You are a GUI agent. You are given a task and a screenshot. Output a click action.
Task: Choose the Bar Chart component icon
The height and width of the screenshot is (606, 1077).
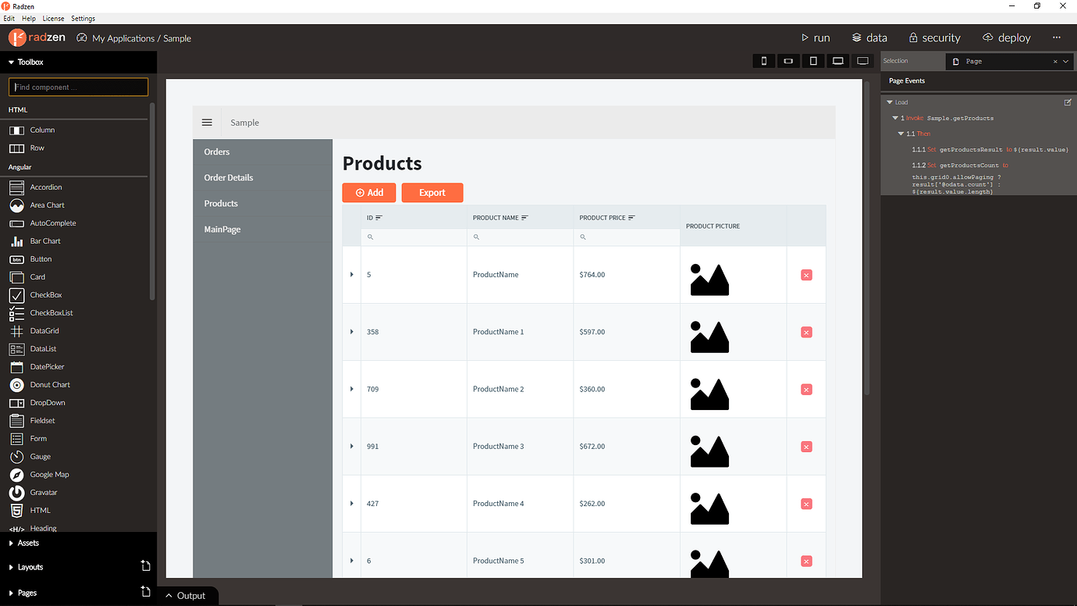pos(16,241)
